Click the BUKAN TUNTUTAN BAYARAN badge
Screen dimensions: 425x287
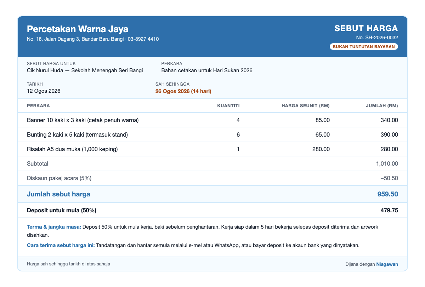click(364, 47)
